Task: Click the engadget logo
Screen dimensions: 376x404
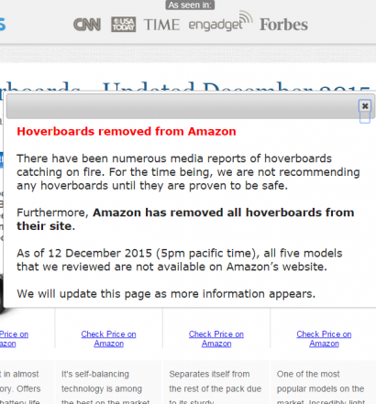Action: click(x=220, y=22)
